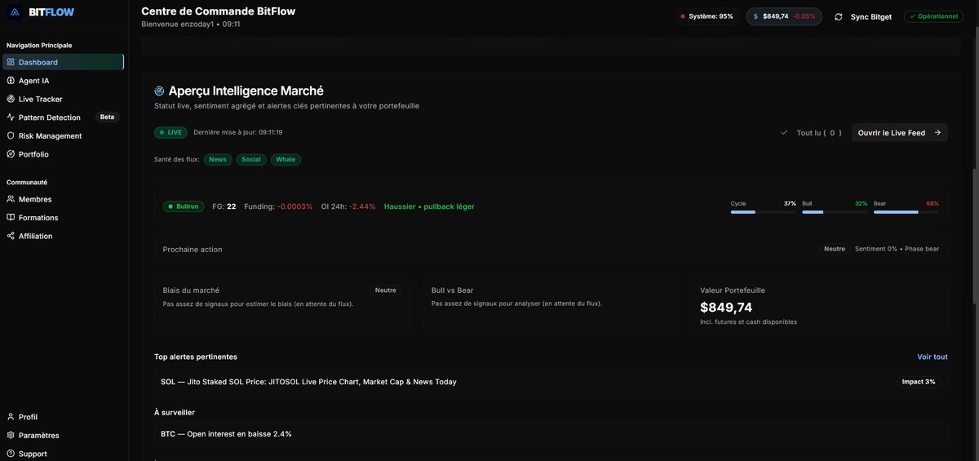Open the Formations page
979x461 pixels.
point(63,217)
